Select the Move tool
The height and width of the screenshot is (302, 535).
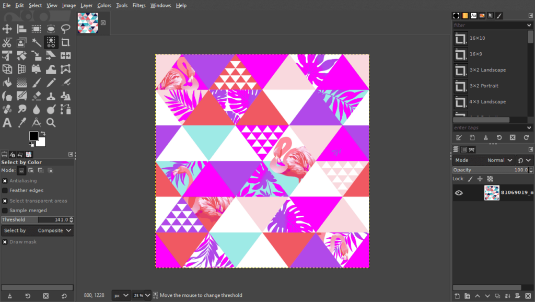(8, 29)
